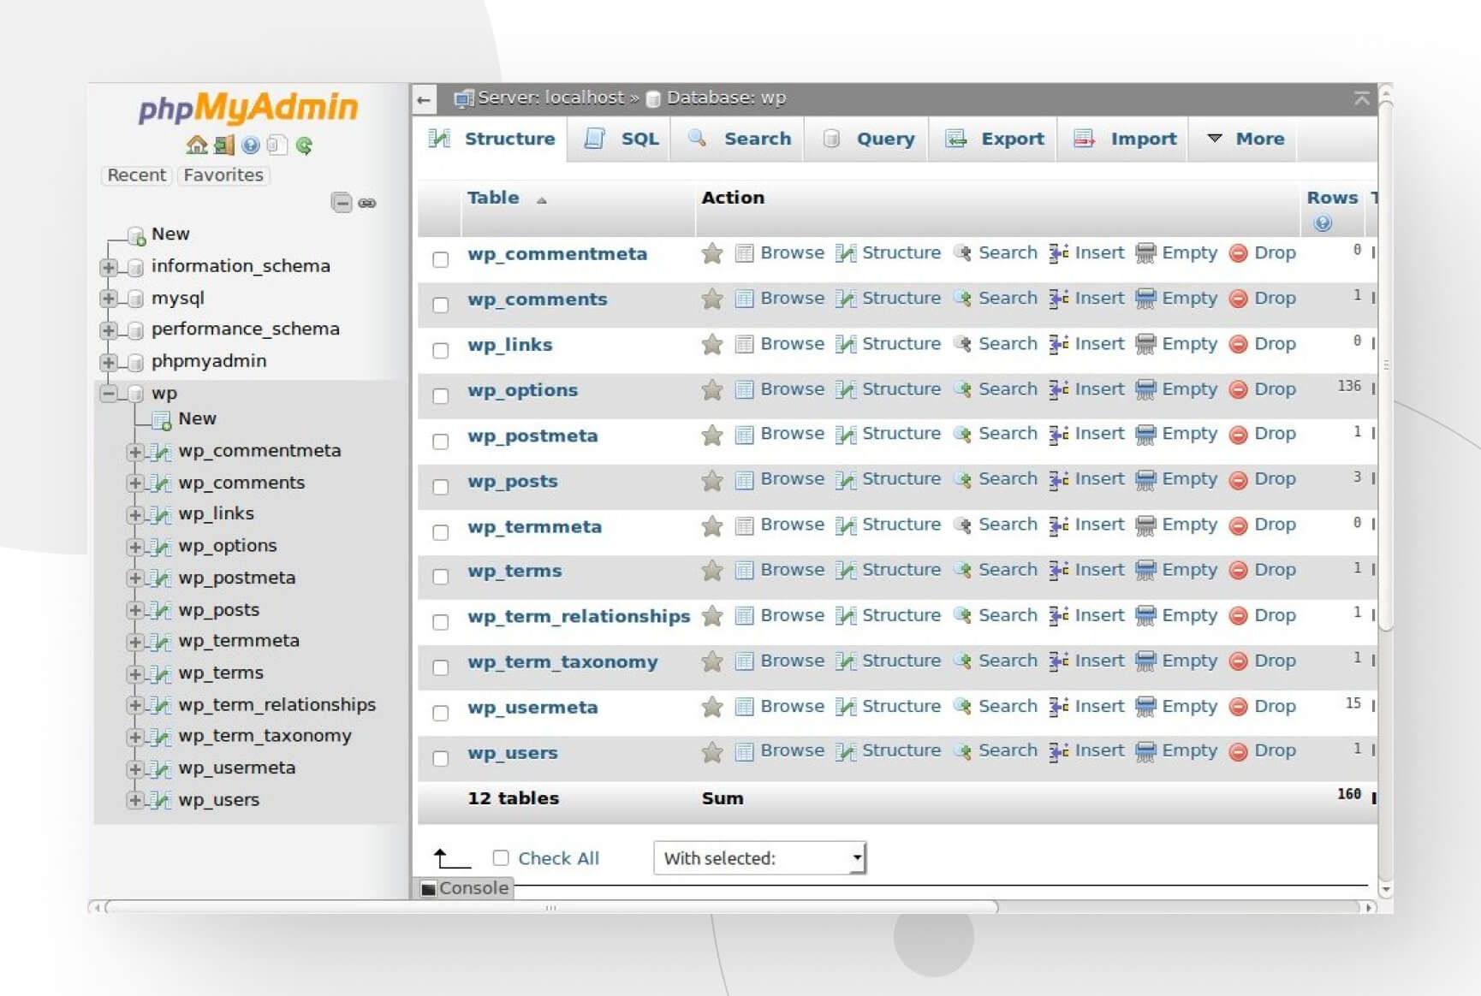Open phpMyAdmin documentation via question mark icon
The width and height of the screenshot is (1481, 996).
point(252,145)
